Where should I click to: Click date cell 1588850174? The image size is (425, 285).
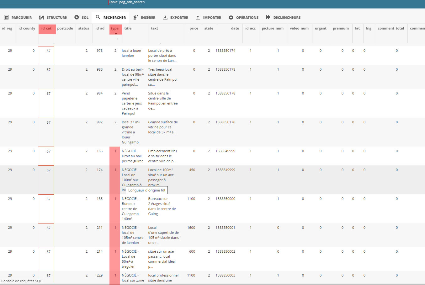point(225,51)
